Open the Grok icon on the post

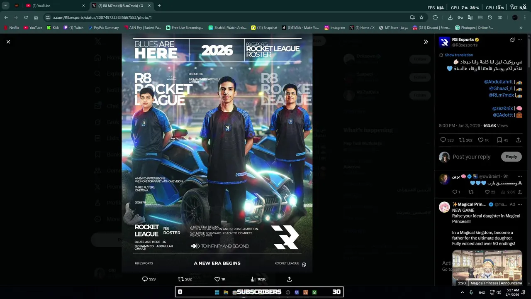tap(512, 40)
